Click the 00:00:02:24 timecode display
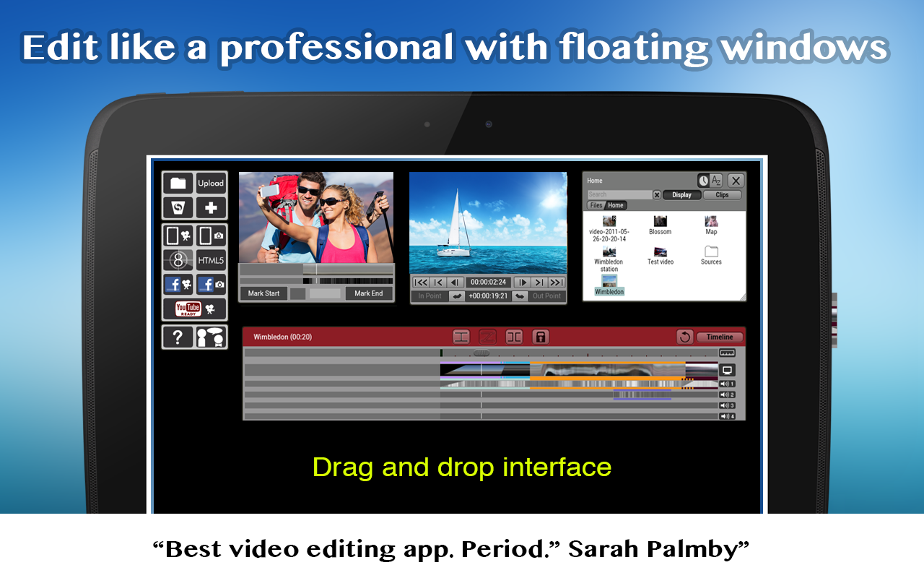This screenshot has height=578, width=924. pos(488,282)
